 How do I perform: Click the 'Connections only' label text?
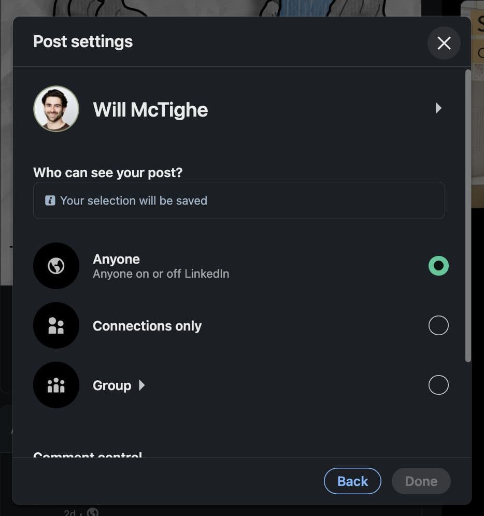147,326
